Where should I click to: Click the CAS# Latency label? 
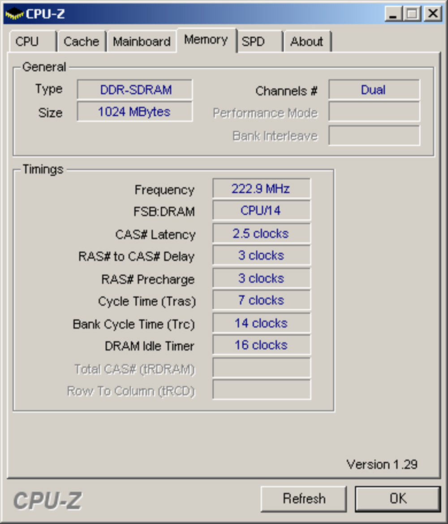pyautogui.click(x=155, y=234)
